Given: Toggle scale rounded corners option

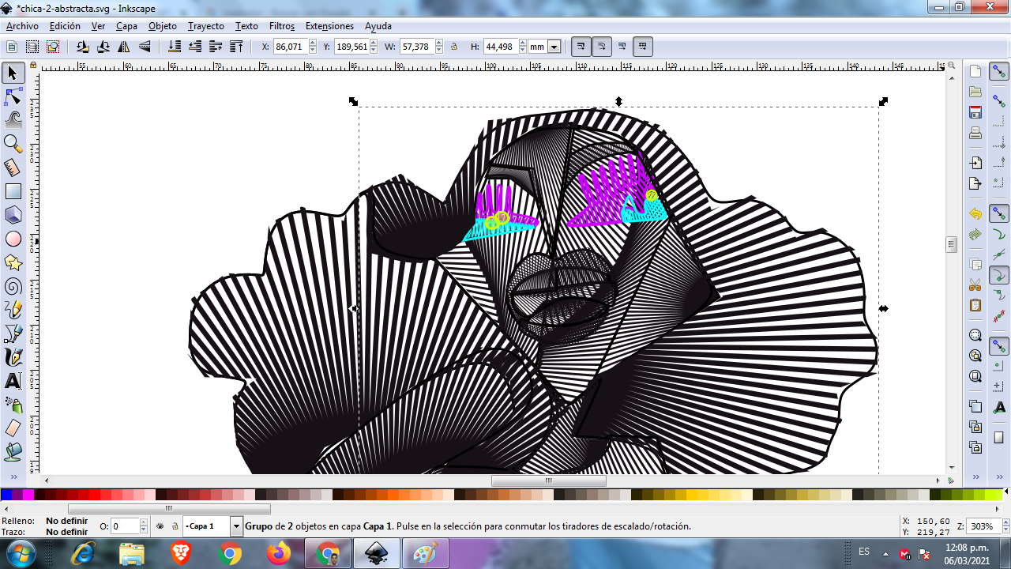Looking at the screenshot, I should [x=601, y=47].
